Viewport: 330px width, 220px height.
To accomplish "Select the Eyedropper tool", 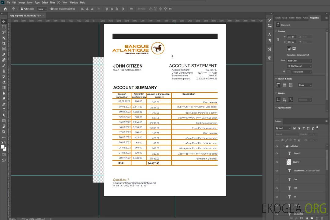I will pos(4,54).
